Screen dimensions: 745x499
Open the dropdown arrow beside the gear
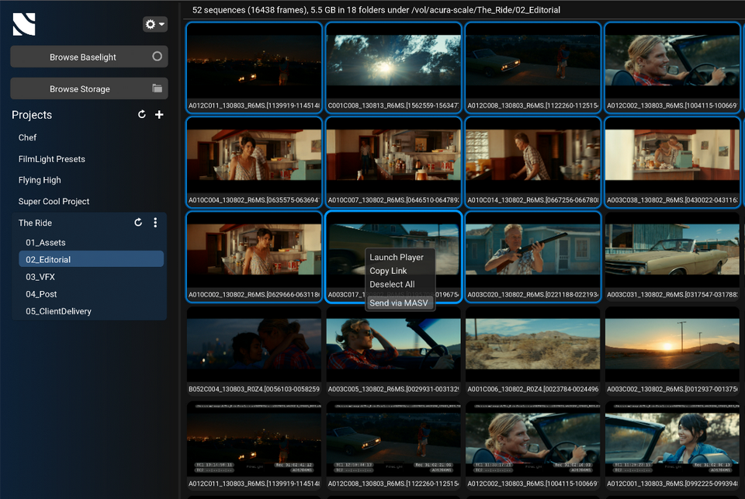pyautogui.click(x=161, y=24)
